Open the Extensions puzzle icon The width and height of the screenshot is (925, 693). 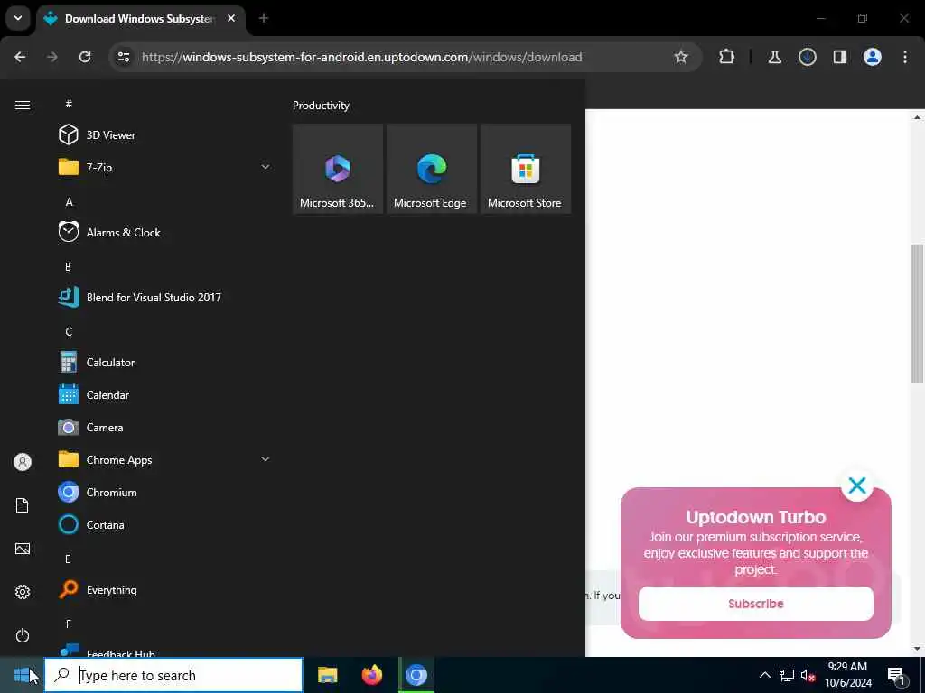727,57
